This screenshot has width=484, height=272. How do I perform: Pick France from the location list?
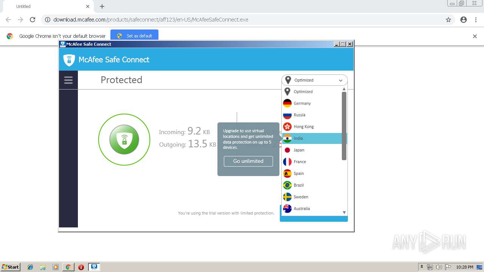[312, 162]
